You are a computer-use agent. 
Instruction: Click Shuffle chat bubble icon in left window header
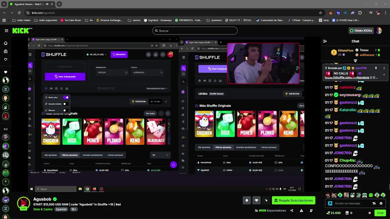[x=163, y=54]
